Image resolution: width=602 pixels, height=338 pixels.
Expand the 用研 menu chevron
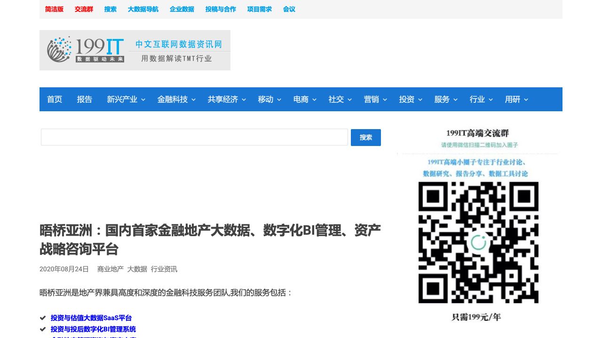tap(526, 100)
